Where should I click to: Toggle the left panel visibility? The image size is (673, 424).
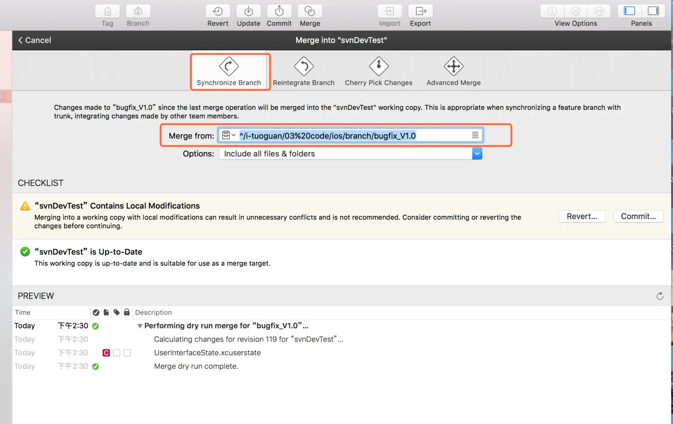coord(629,11)
